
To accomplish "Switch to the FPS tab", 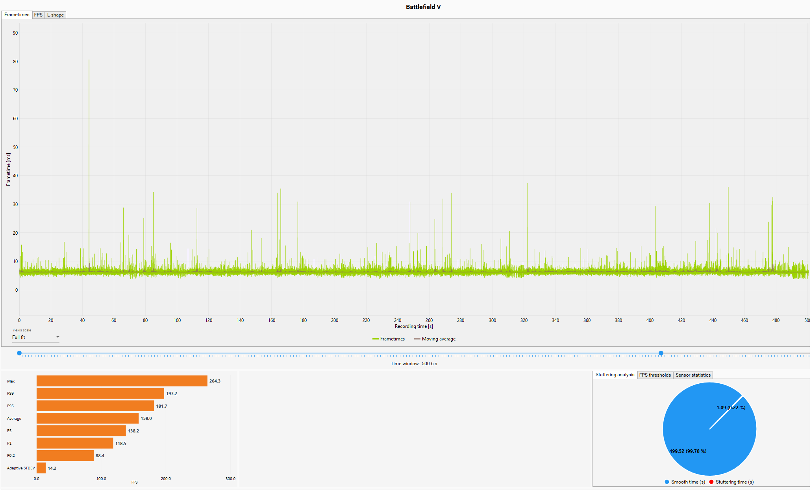I will point(38,15).
